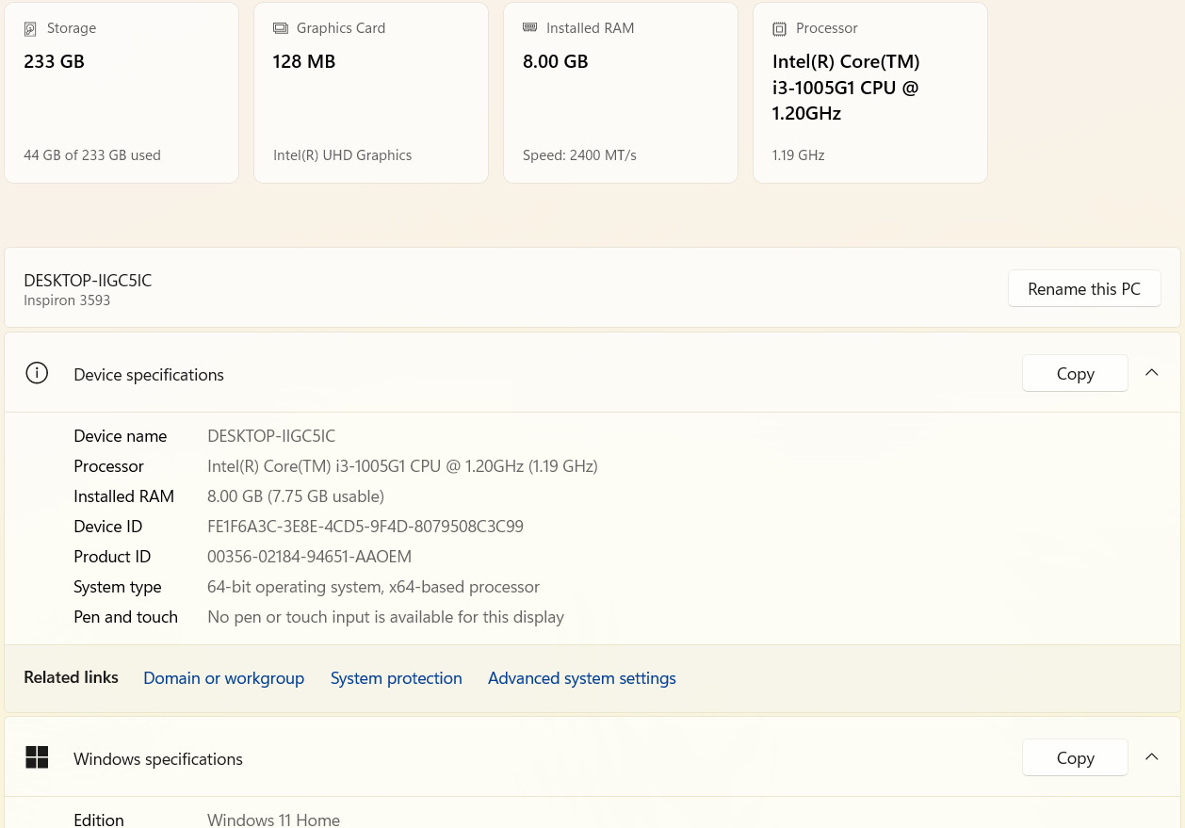The width and height of the screenshot is (1185, 828).
Task: Collapse the Device specifications section
Action: (x=1151, y=373)
